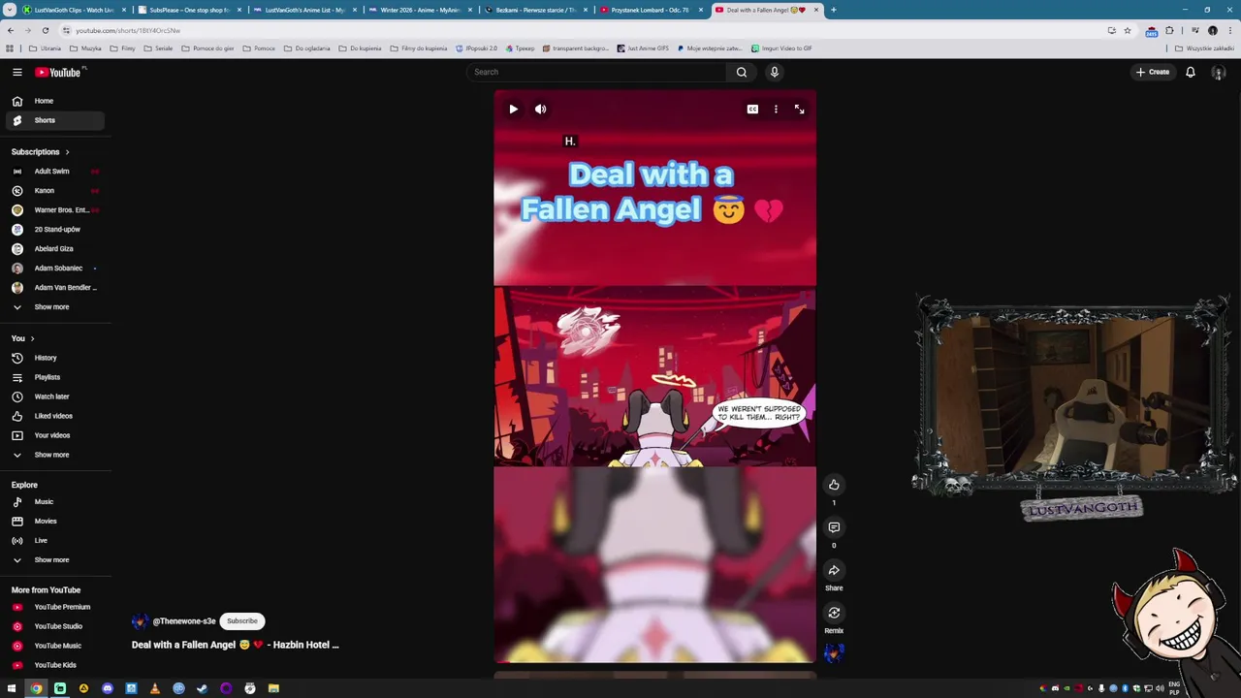Open YouTube Premium
Image resolution: width=1241 pixels, height=698 pixels.
[53, 607]
